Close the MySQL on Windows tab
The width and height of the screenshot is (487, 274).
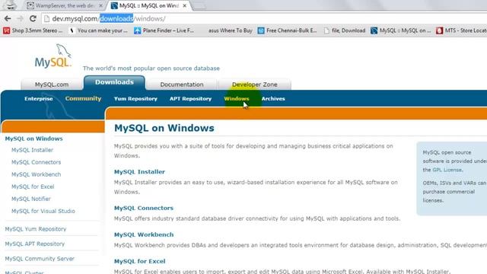click(x=184, y=5)
